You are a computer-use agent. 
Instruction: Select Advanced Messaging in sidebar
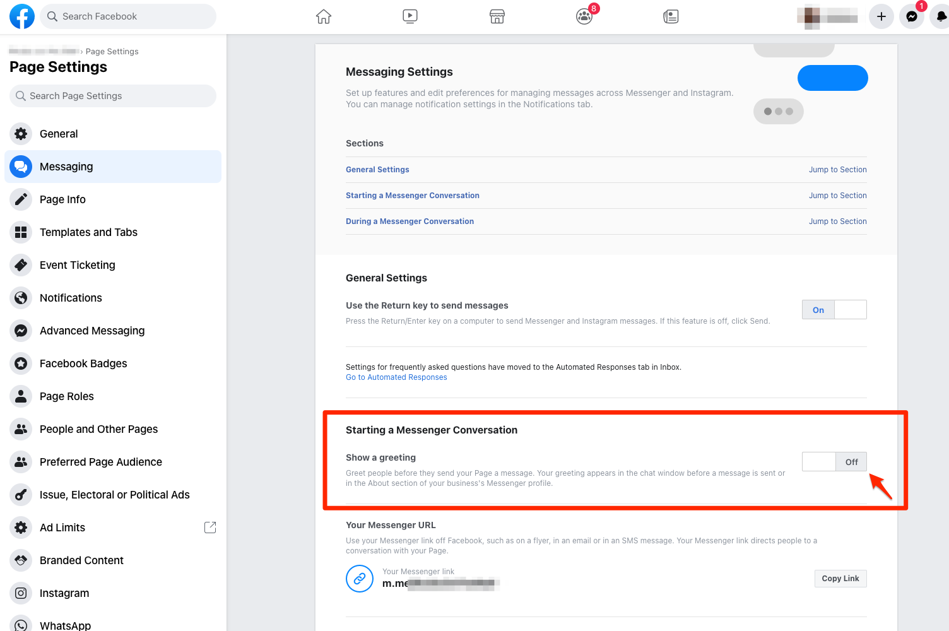pos(92,331)
